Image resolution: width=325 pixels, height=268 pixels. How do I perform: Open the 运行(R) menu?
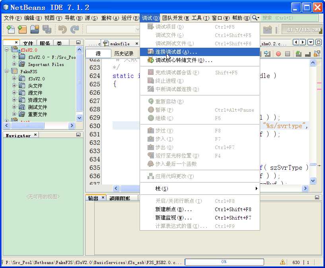[x=130, y=18]
